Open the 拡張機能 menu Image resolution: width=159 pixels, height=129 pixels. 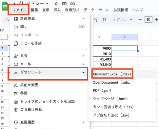tap(121, 10)
